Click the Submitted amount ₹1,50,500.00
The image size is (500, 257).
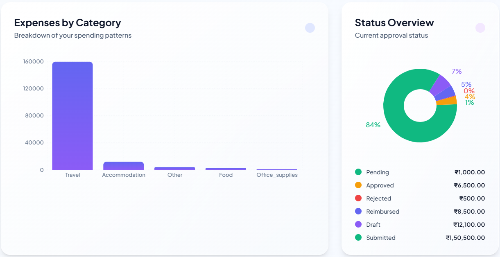[465, 238]
